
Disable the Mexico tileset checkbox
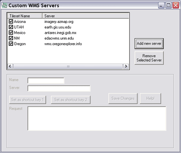click(11, 33)
